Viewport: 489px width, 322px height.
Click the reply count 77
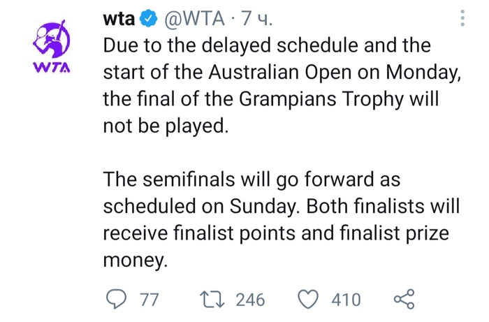click(x=149, y=300)
